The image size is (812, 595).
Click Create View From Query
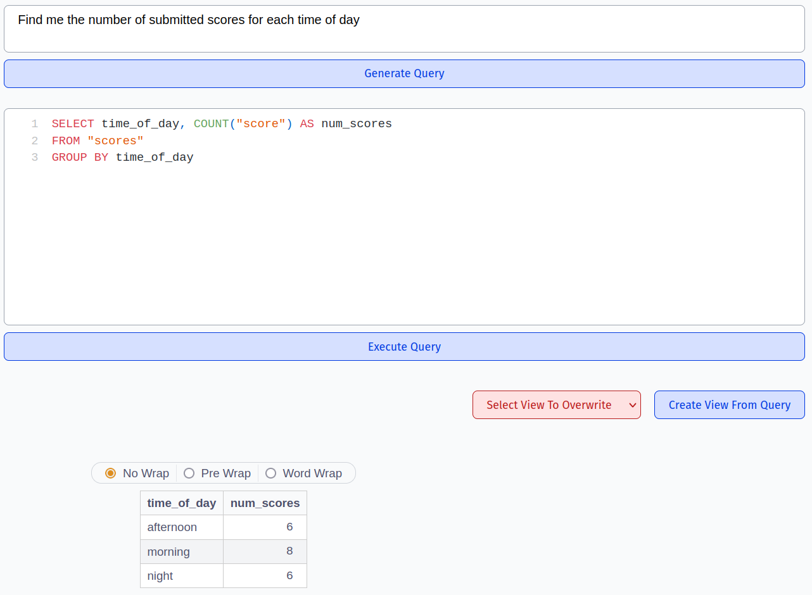(729, 405)
